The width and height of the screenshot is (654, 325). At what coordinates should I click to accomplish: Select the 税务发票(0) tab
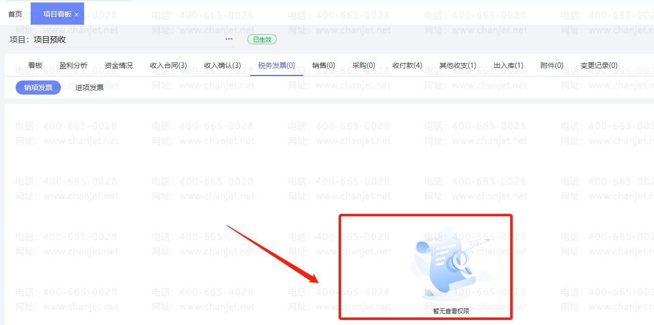coord(277,65)
